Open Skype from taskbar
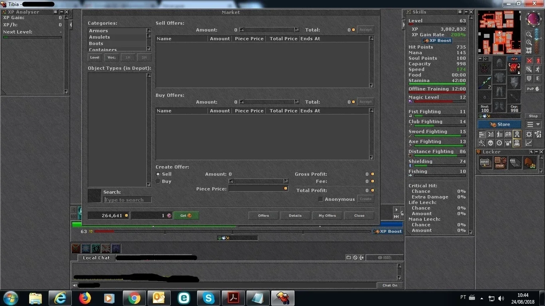 pos(209,298)
